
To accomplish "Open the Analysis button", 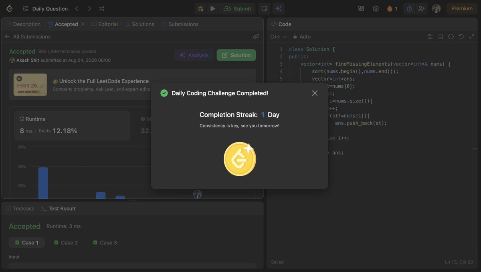I will point(194,55).
